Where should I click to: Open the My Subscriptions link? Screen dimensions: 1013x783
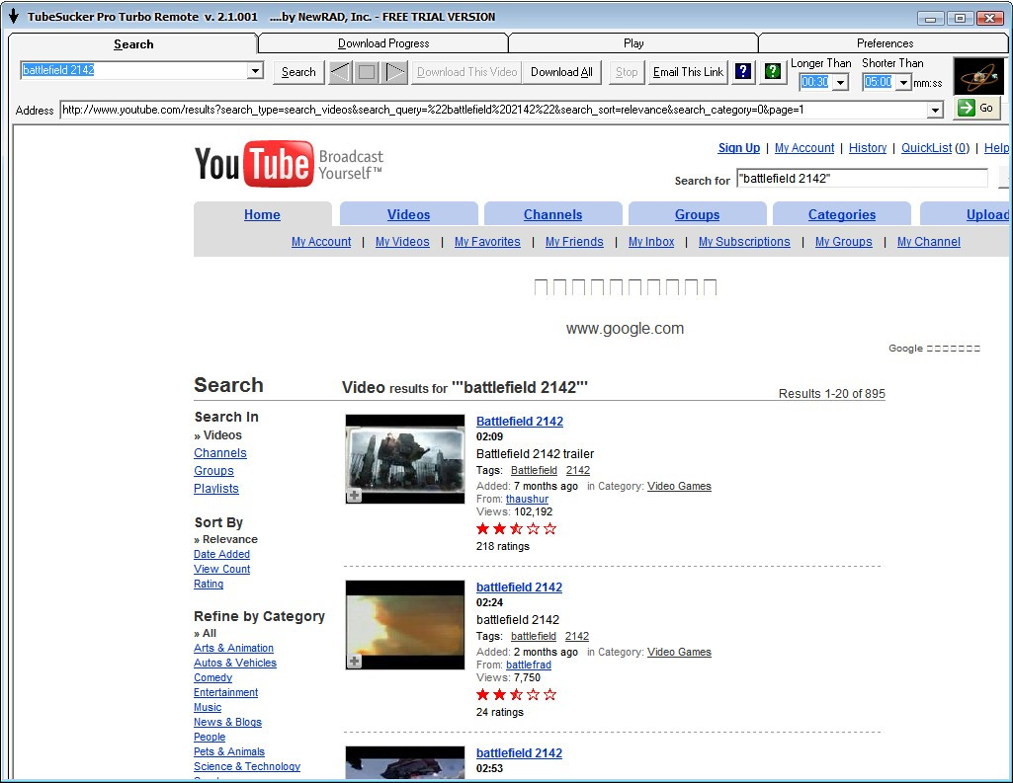click(744, 242)
